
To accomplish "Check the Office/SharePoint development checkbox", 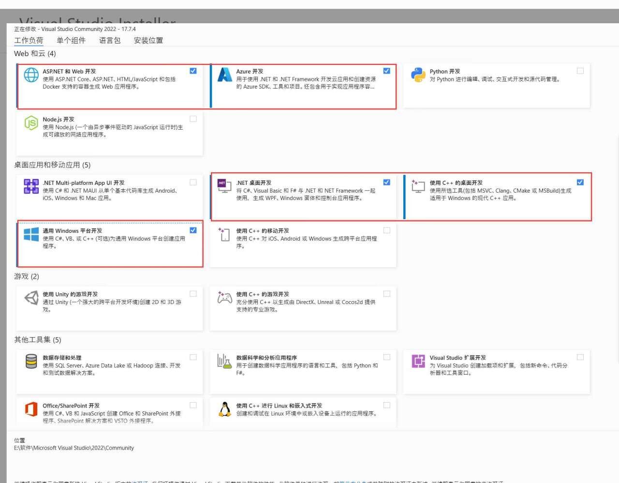I will pos(193,405).
